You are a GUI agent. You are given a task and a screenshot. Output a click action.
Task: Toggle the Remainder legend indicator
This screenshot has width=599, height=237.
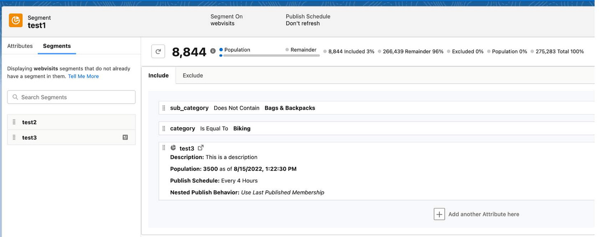click(286, 49)
